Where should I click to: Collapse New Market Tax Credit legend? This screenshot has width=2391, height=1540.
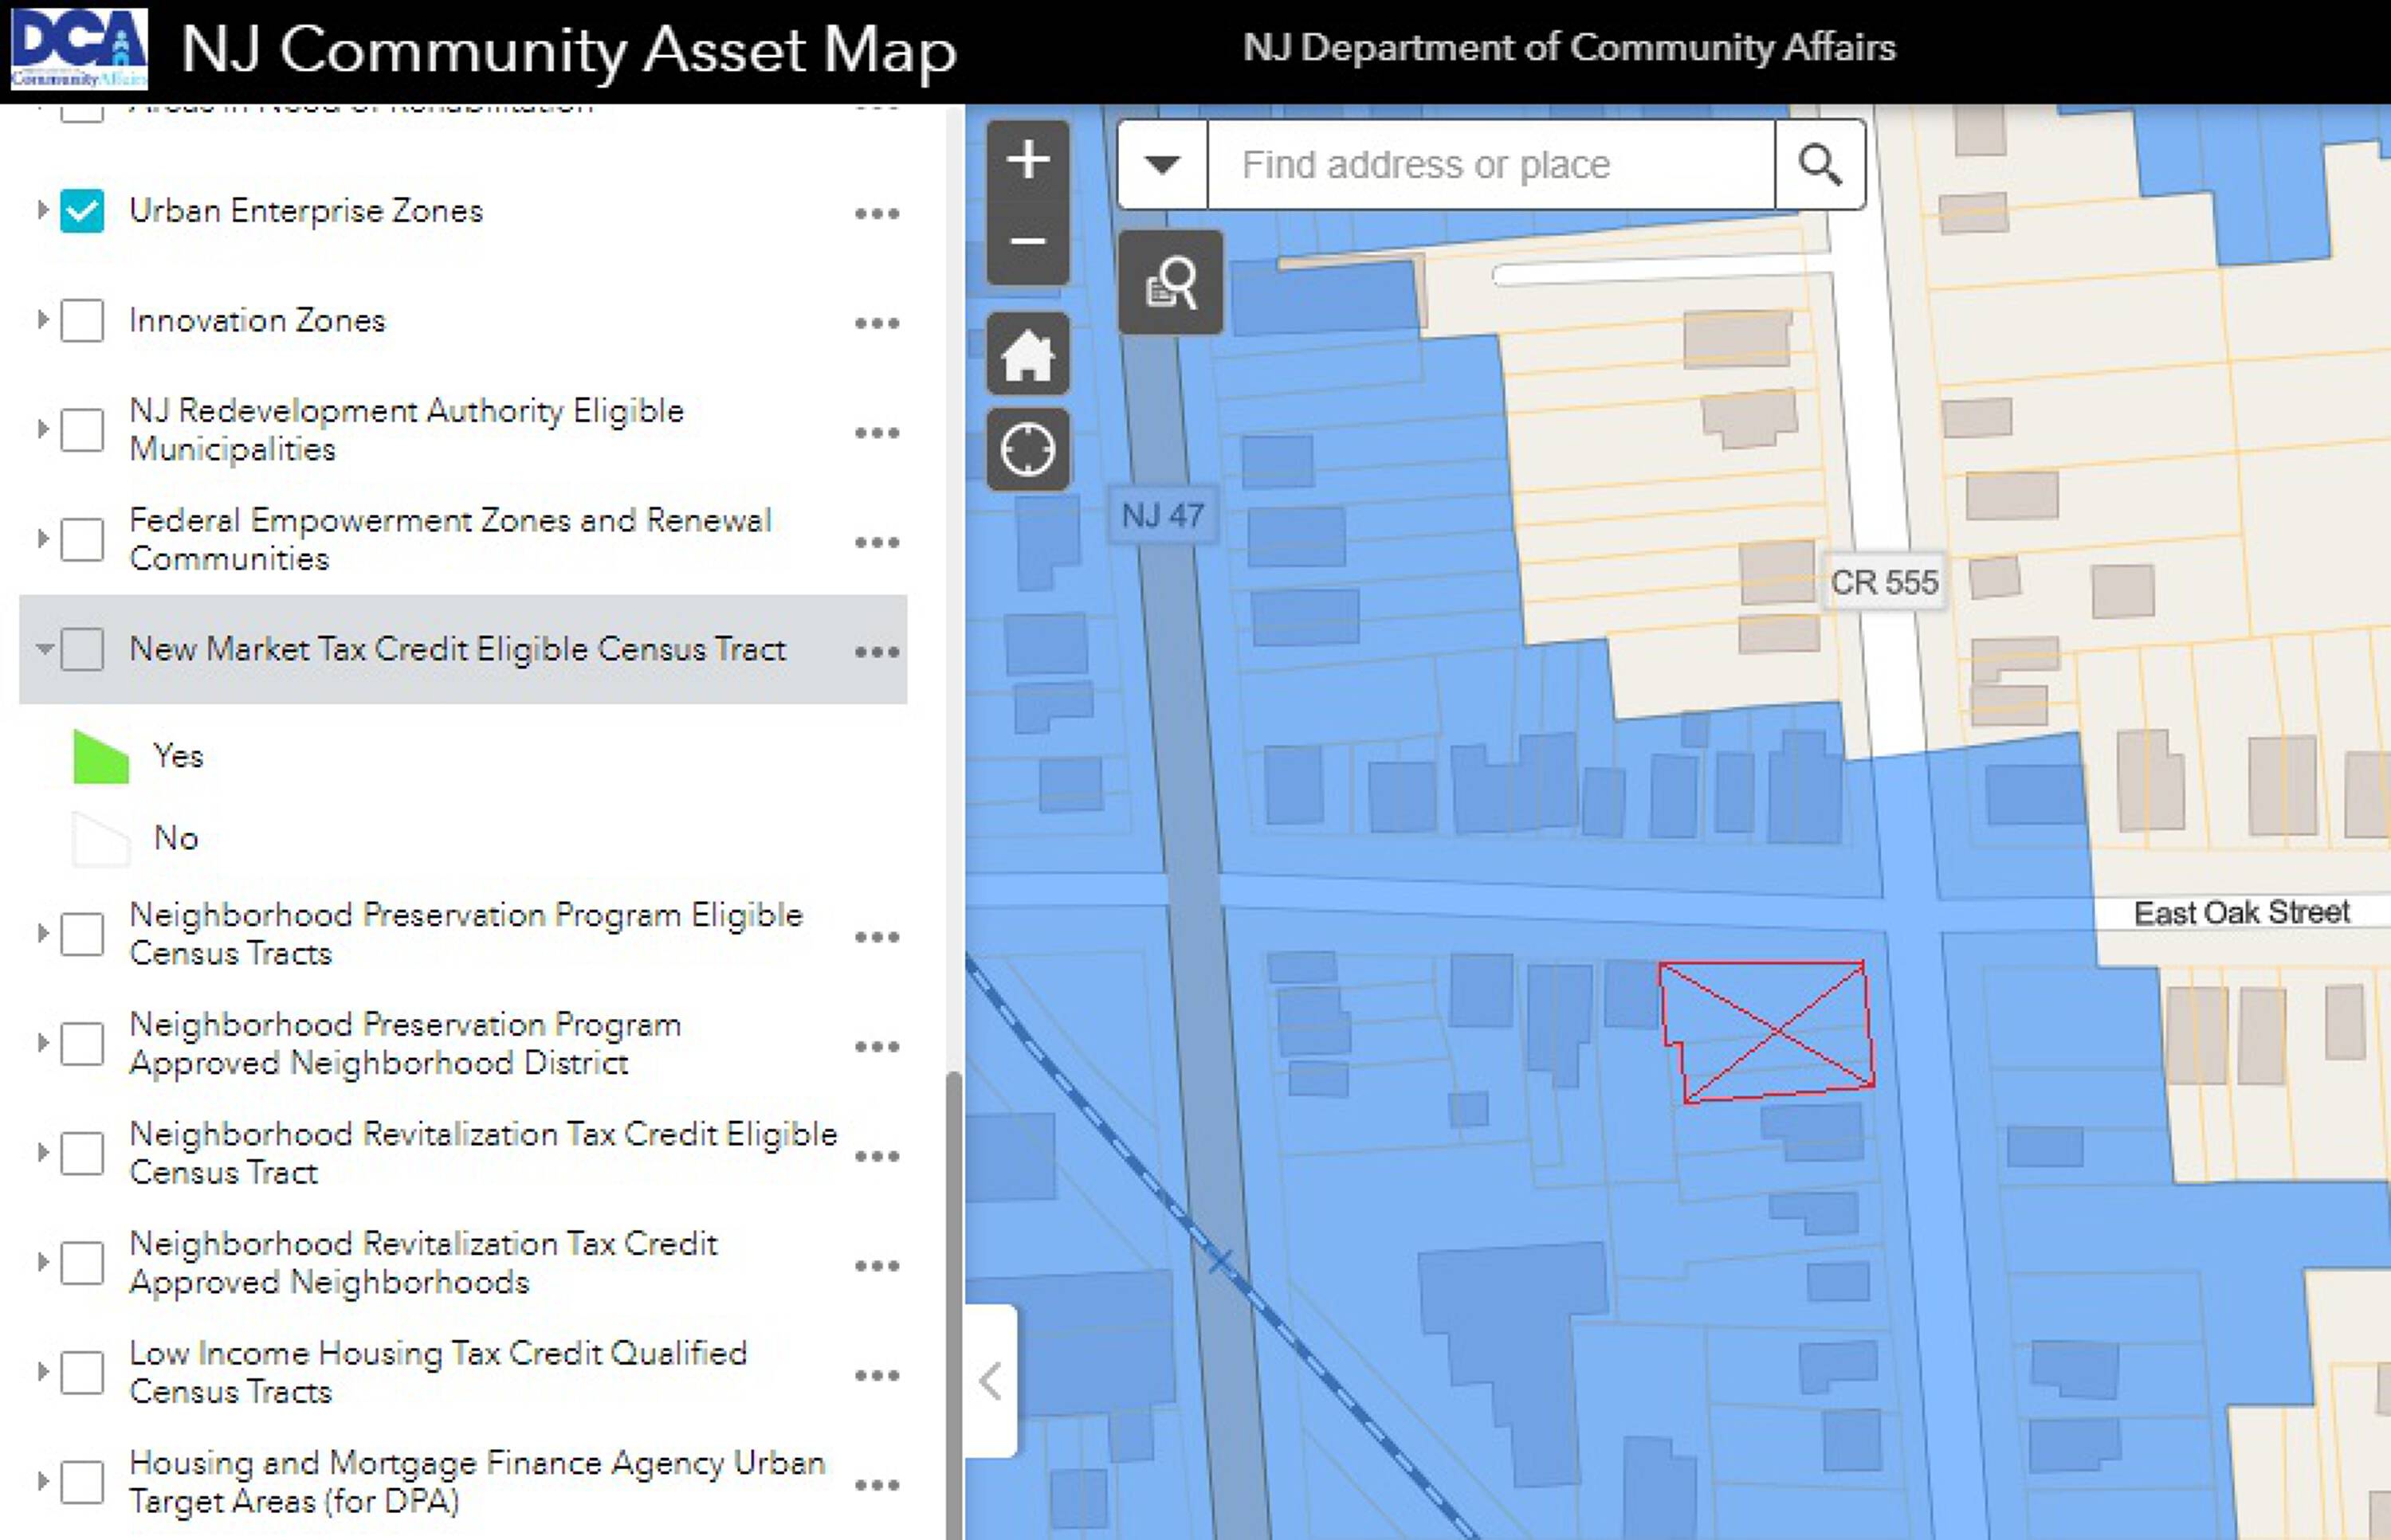[x=43, y=649]
